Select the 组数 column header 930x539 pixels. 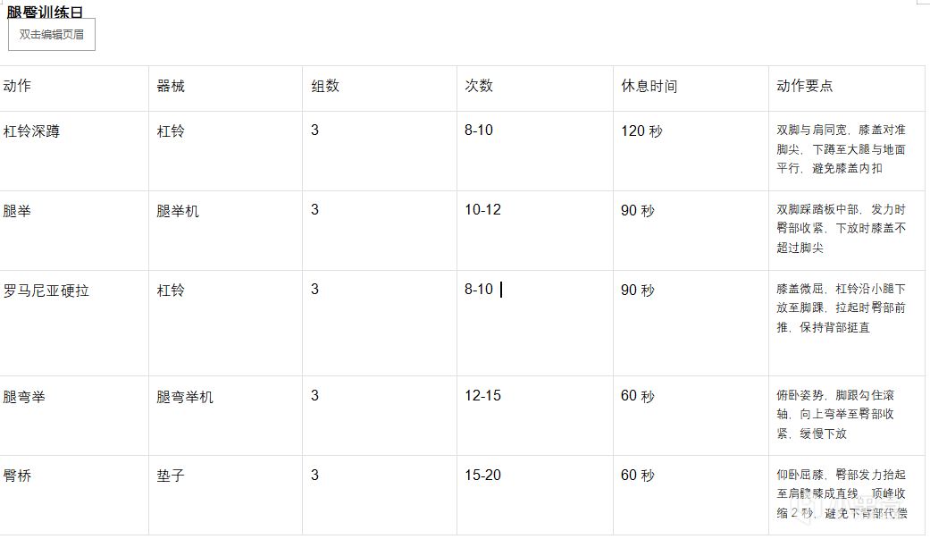[x=325, y=87]
